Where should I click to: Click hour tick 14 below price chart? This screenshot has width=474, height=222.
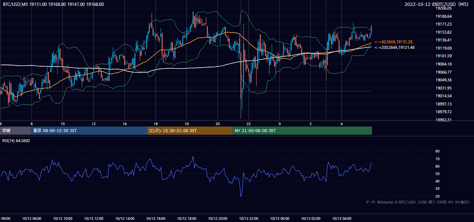click(x=125, y=124)
